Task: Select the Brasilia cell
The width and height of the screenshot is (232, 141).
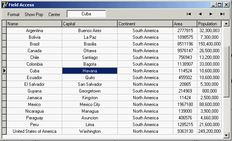Action: point(90,44)
